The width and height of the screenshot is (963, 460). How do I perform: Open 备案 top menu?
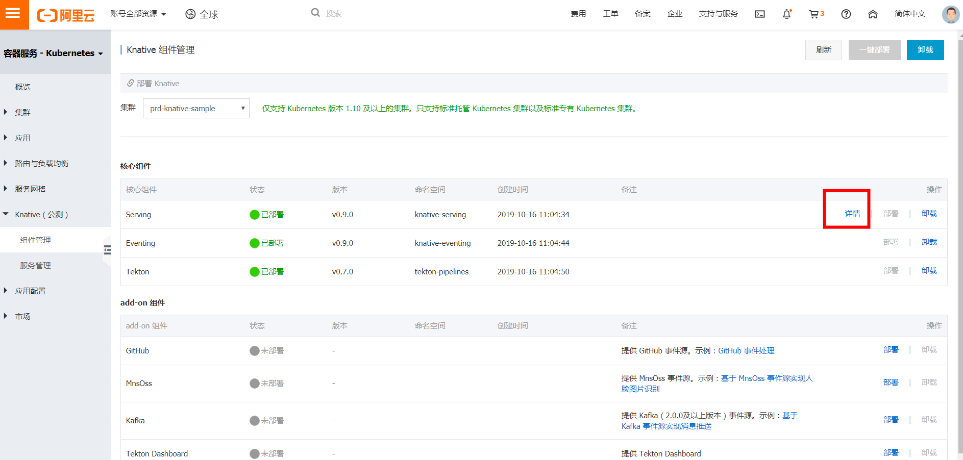tap(643, 14)
